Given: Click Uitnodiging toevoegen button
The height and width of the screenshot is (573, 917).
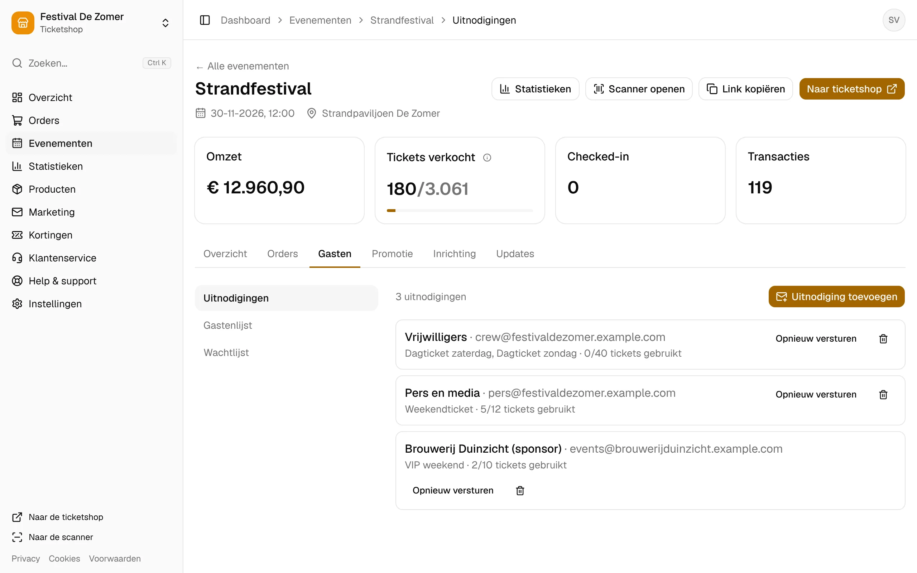Looking at the screenshot, I should pos(836,297).
